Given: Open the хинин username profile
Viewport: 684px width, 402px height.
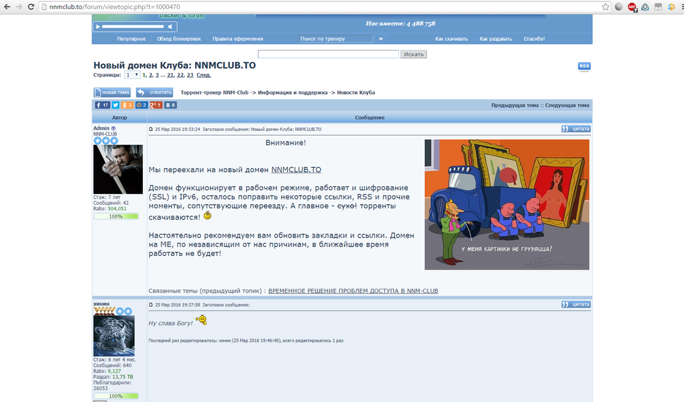Looking at the screenshot, I should click(x=101, y=304).
